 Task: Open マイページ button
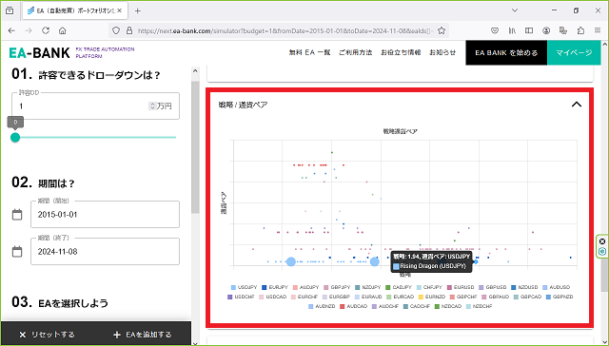[x=574, y=52]
